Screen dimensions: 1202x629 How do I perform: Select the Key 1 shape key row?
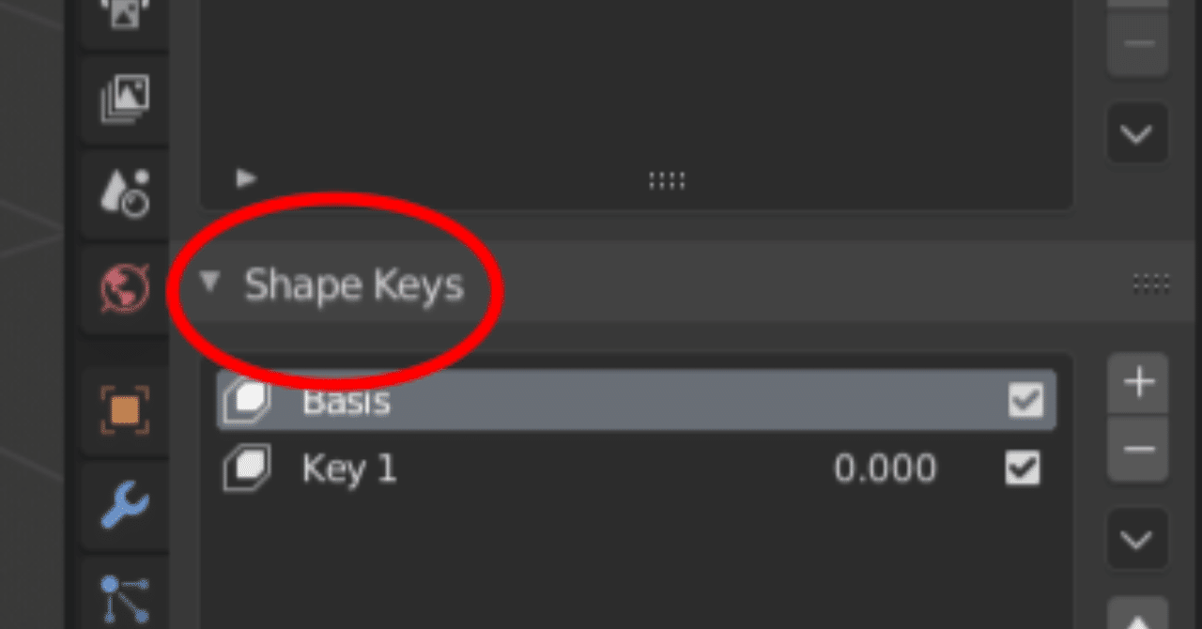(x=563, y=468)
